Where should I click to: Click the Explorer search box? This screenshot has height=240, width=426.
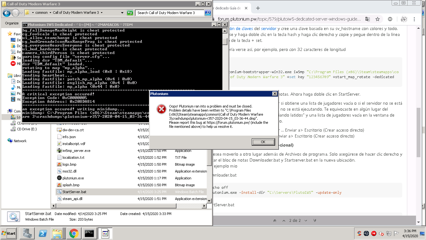click(x=170, y=13)
